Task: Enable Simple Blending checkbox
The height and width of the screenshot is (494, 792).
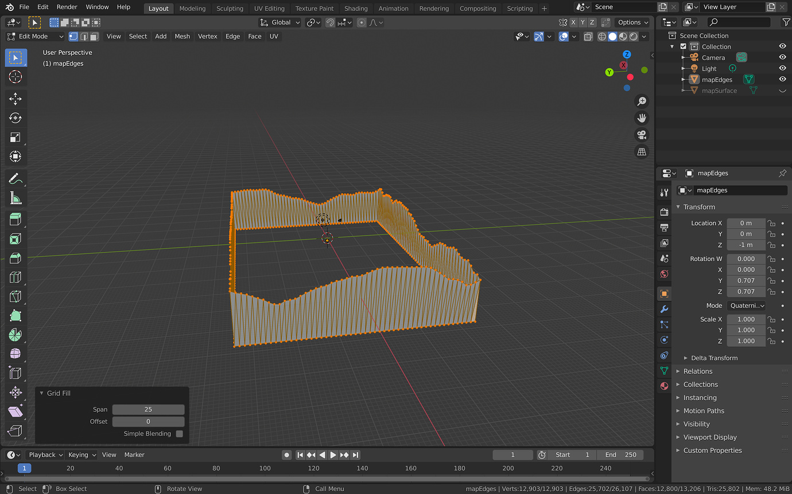Action: (180, 434)
